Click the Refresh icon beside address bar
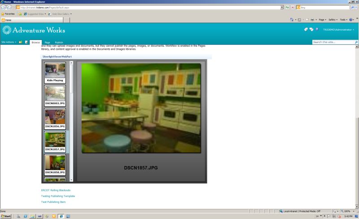 pos(287,8)
